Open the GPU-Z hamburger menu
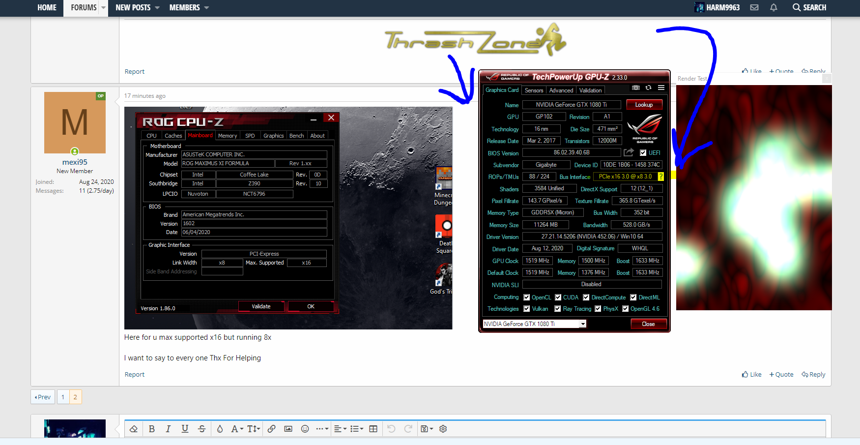Image resolution: width=860 pixels, height=445 pixels. click(x=661, y=88)
